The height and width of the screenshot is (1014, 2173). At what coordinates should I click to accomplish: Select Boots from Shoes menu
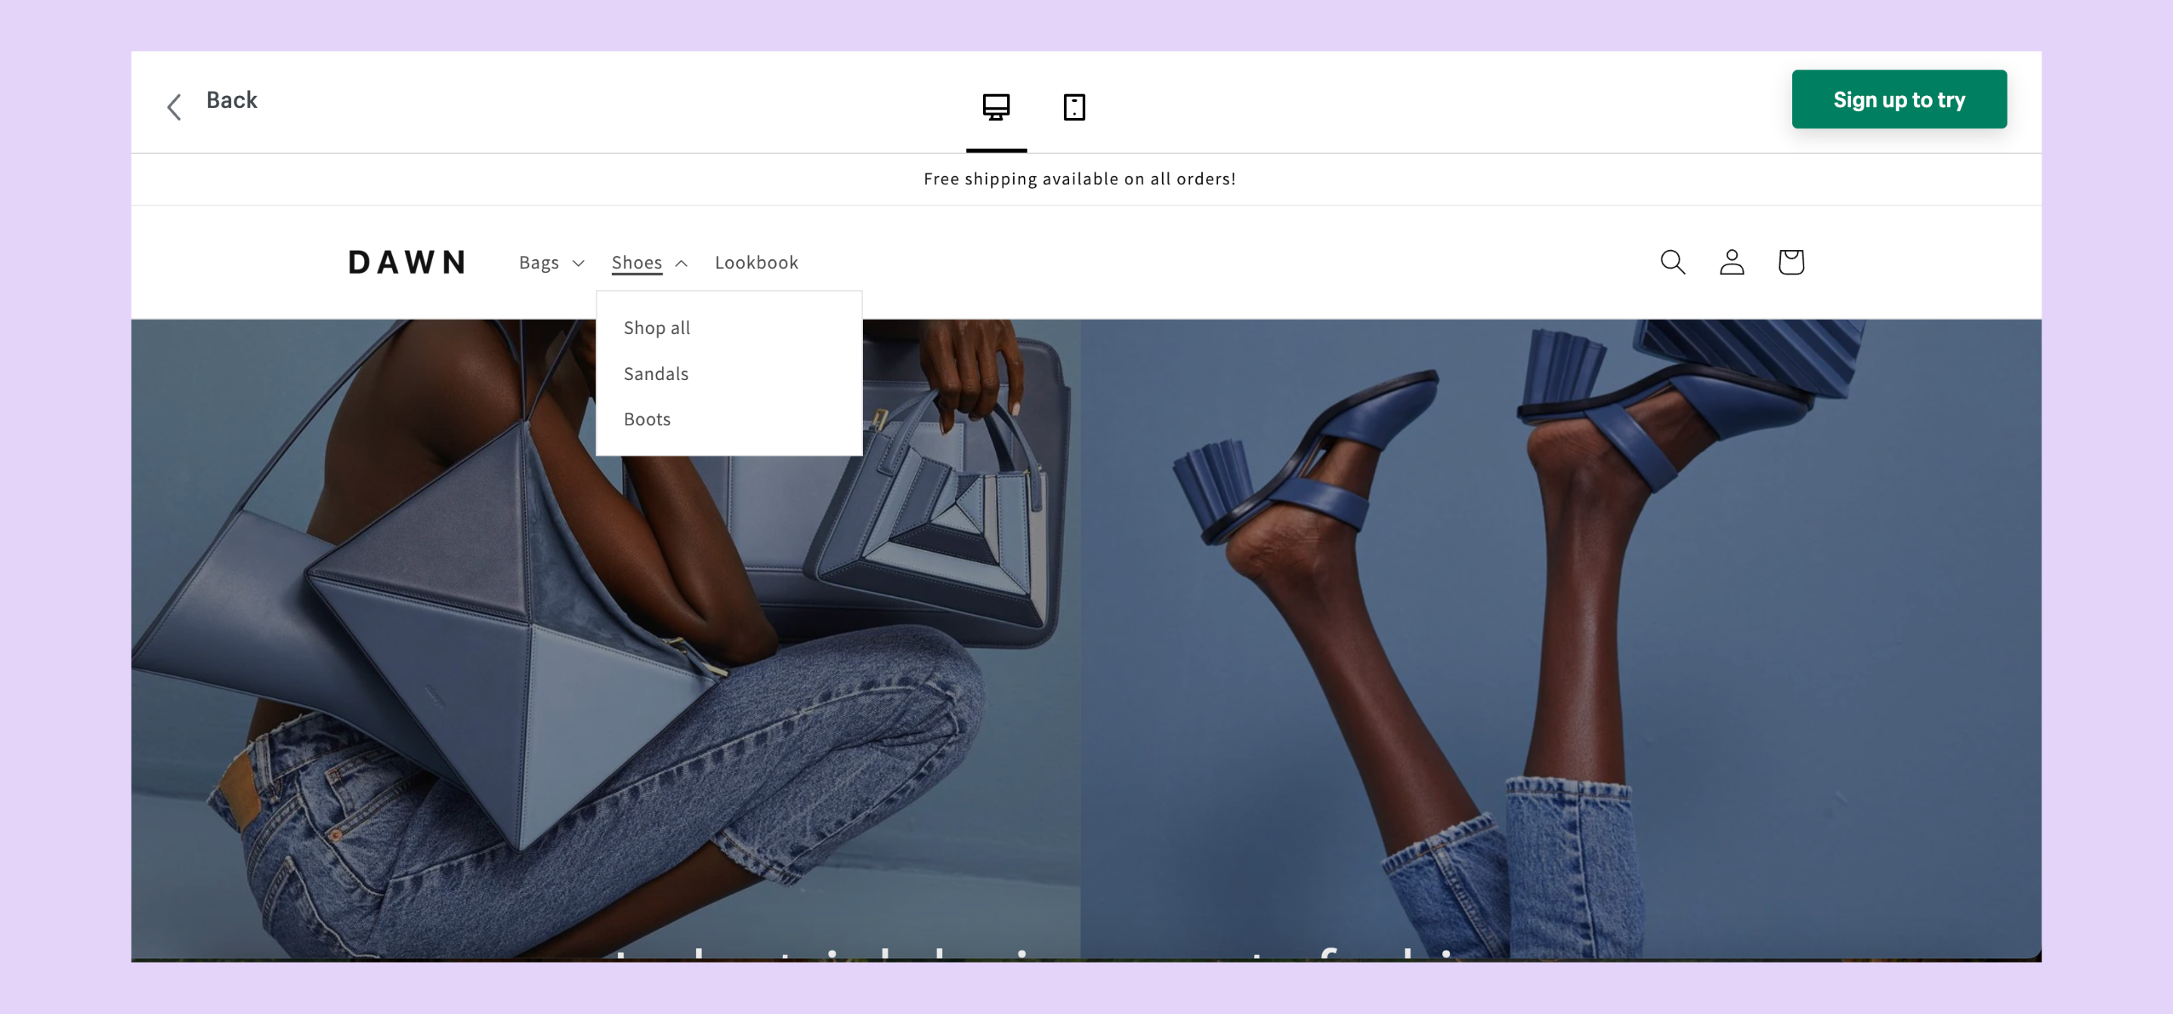pyautogui.click(x=647, y=419)
